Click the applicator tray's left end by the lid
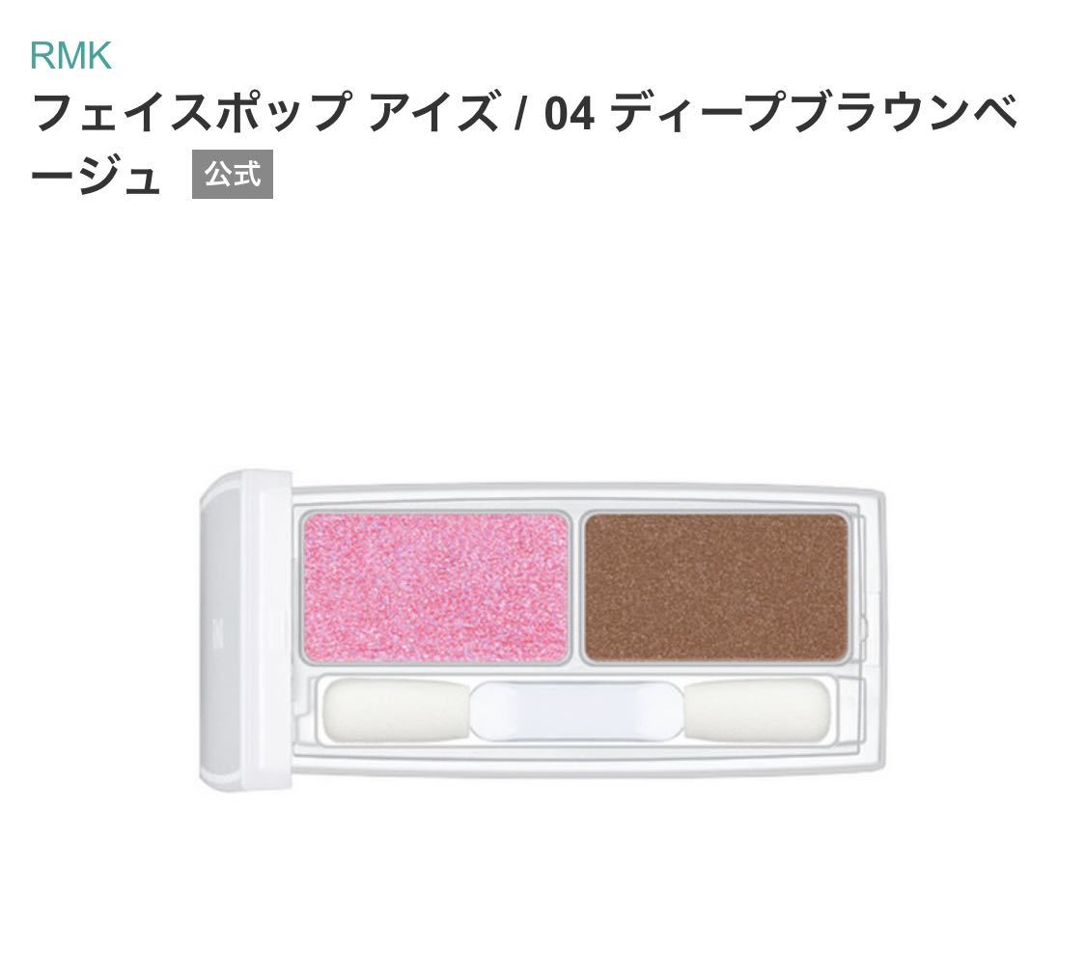 click(x=308, y=710)
